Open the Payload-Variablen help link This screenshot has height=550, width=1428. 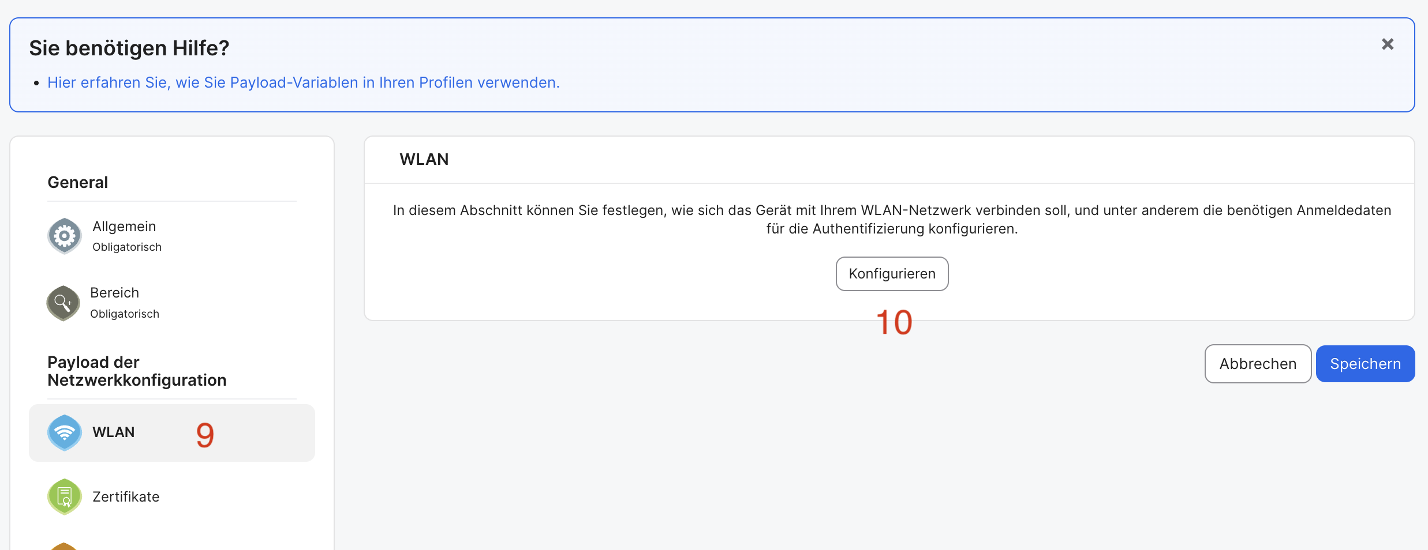304,82
